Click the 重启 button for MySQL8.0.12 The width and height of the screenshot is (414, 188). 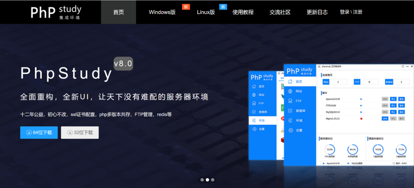click(401, 112)
